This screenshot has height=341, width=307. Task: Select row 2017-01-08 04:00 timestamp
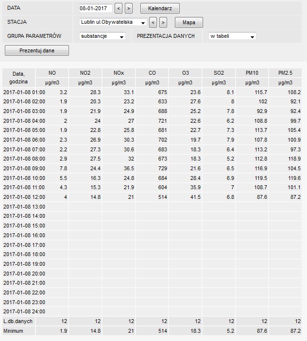pos(24,121)
